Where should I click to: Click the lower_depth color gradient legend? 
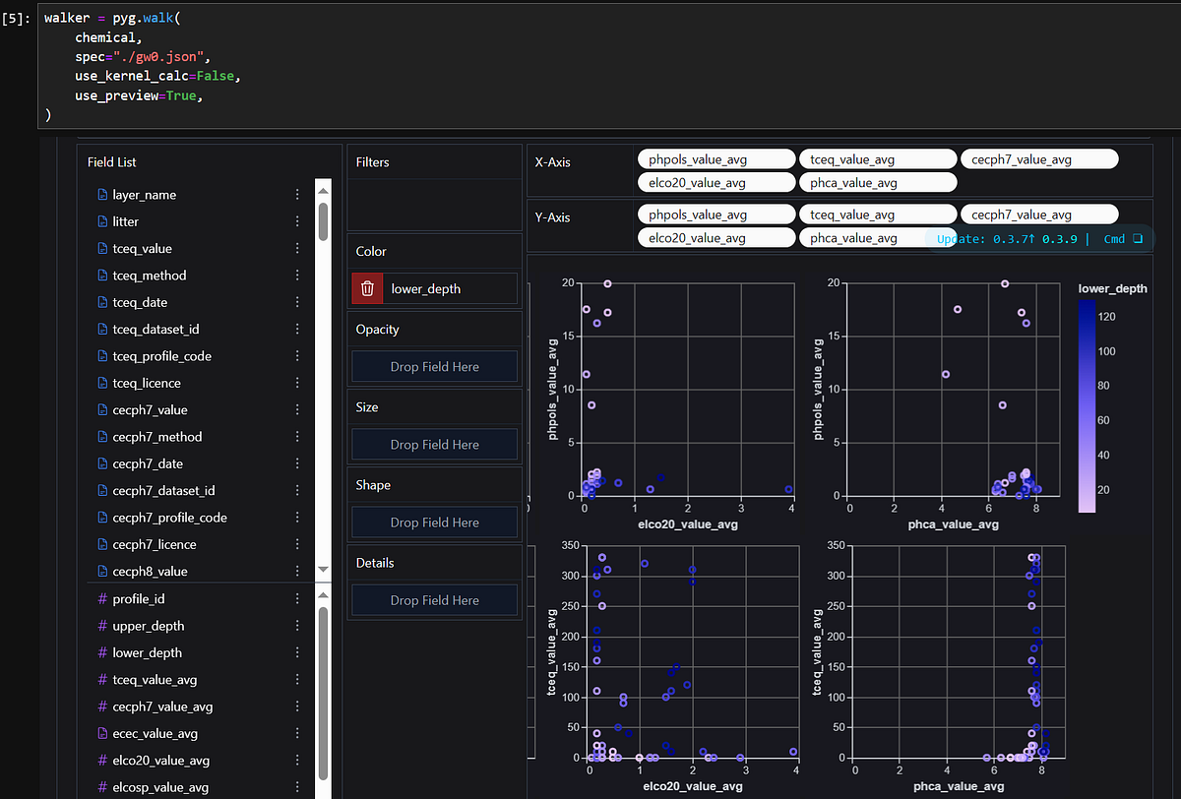(1087, 403)
